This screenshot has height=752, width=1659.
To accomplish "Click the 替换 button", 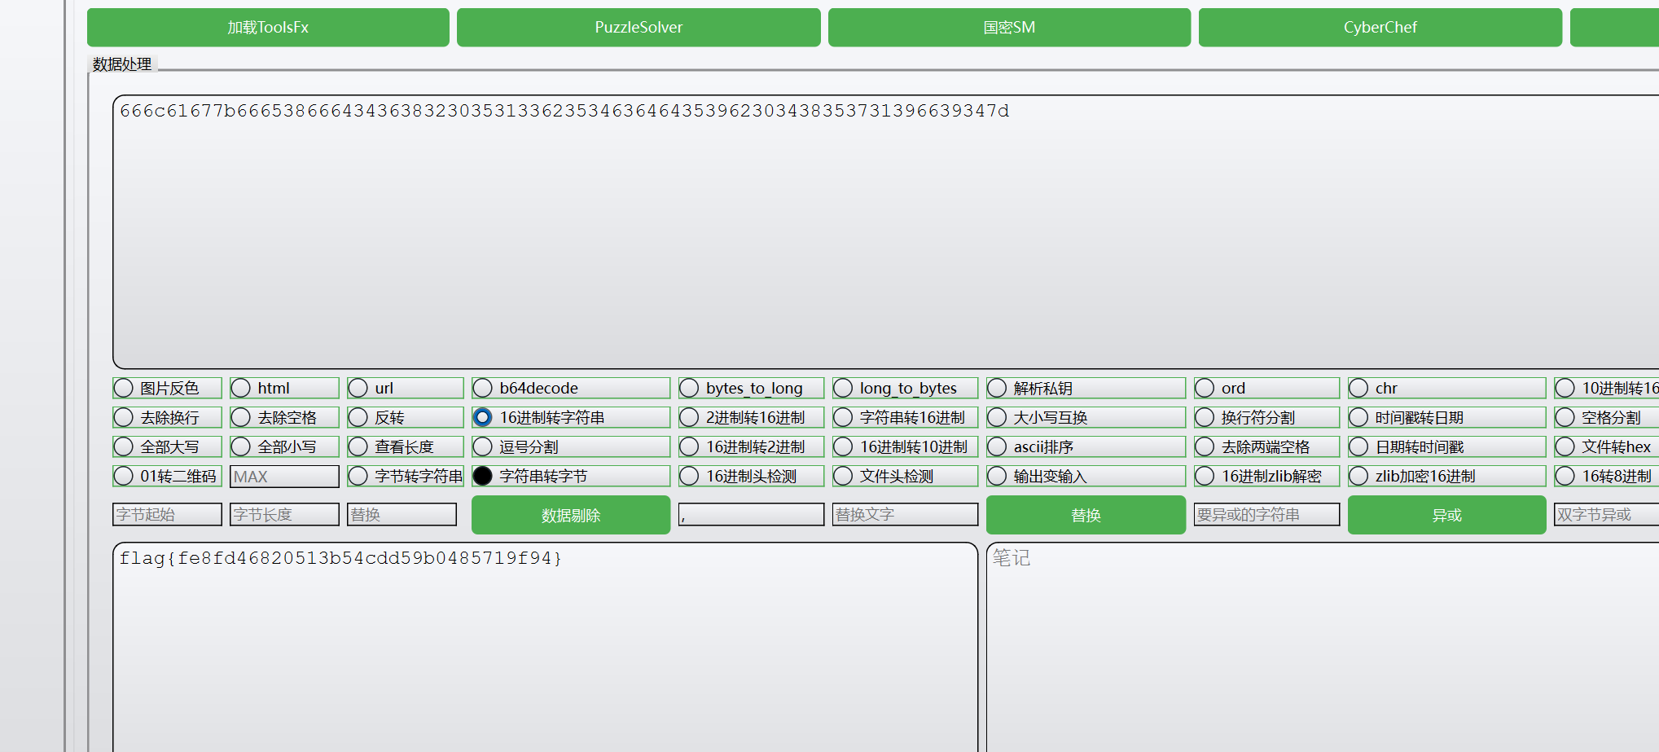I will click(1085, 514).
